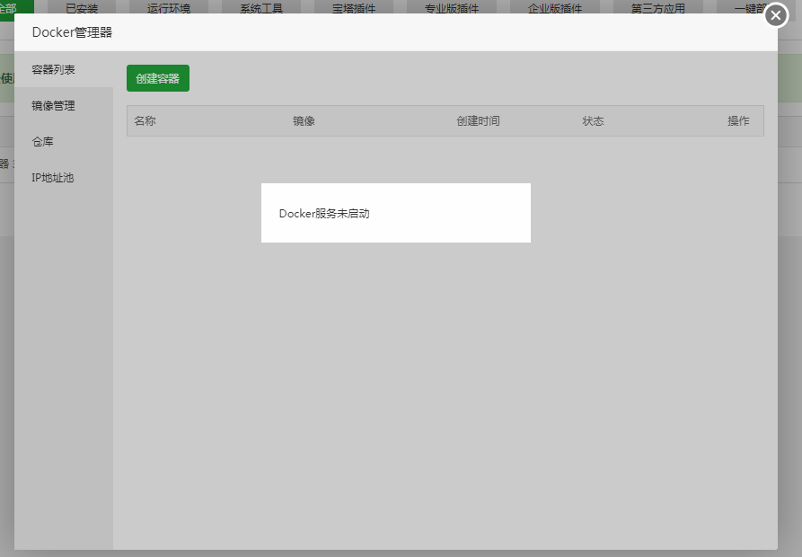Click the Docker管理器 dialog title
The height and width of the screenshot is (557, 802).
pos(72,32)
